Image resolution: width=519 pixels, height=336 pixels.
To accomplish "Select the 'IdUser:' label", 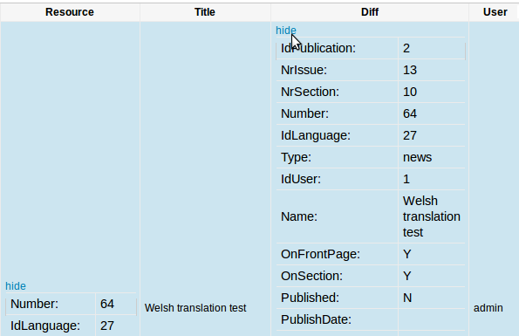I will (x=301, y=179).
